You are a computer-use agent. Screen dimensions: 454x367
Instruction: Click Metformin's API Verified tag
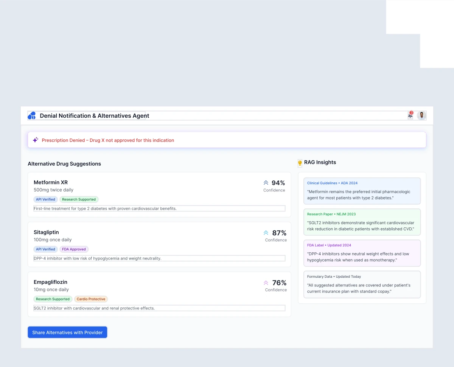click(45, 199)
